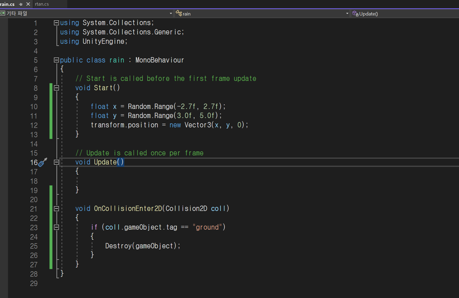The width and height of the screenshot is (459, 298).
Task: Click line number 4 in the gutter
Action: pyautogui.click(x=35, y=51)
